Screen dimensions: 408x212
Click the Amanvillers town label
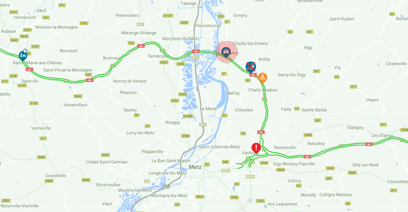[76, 105]
